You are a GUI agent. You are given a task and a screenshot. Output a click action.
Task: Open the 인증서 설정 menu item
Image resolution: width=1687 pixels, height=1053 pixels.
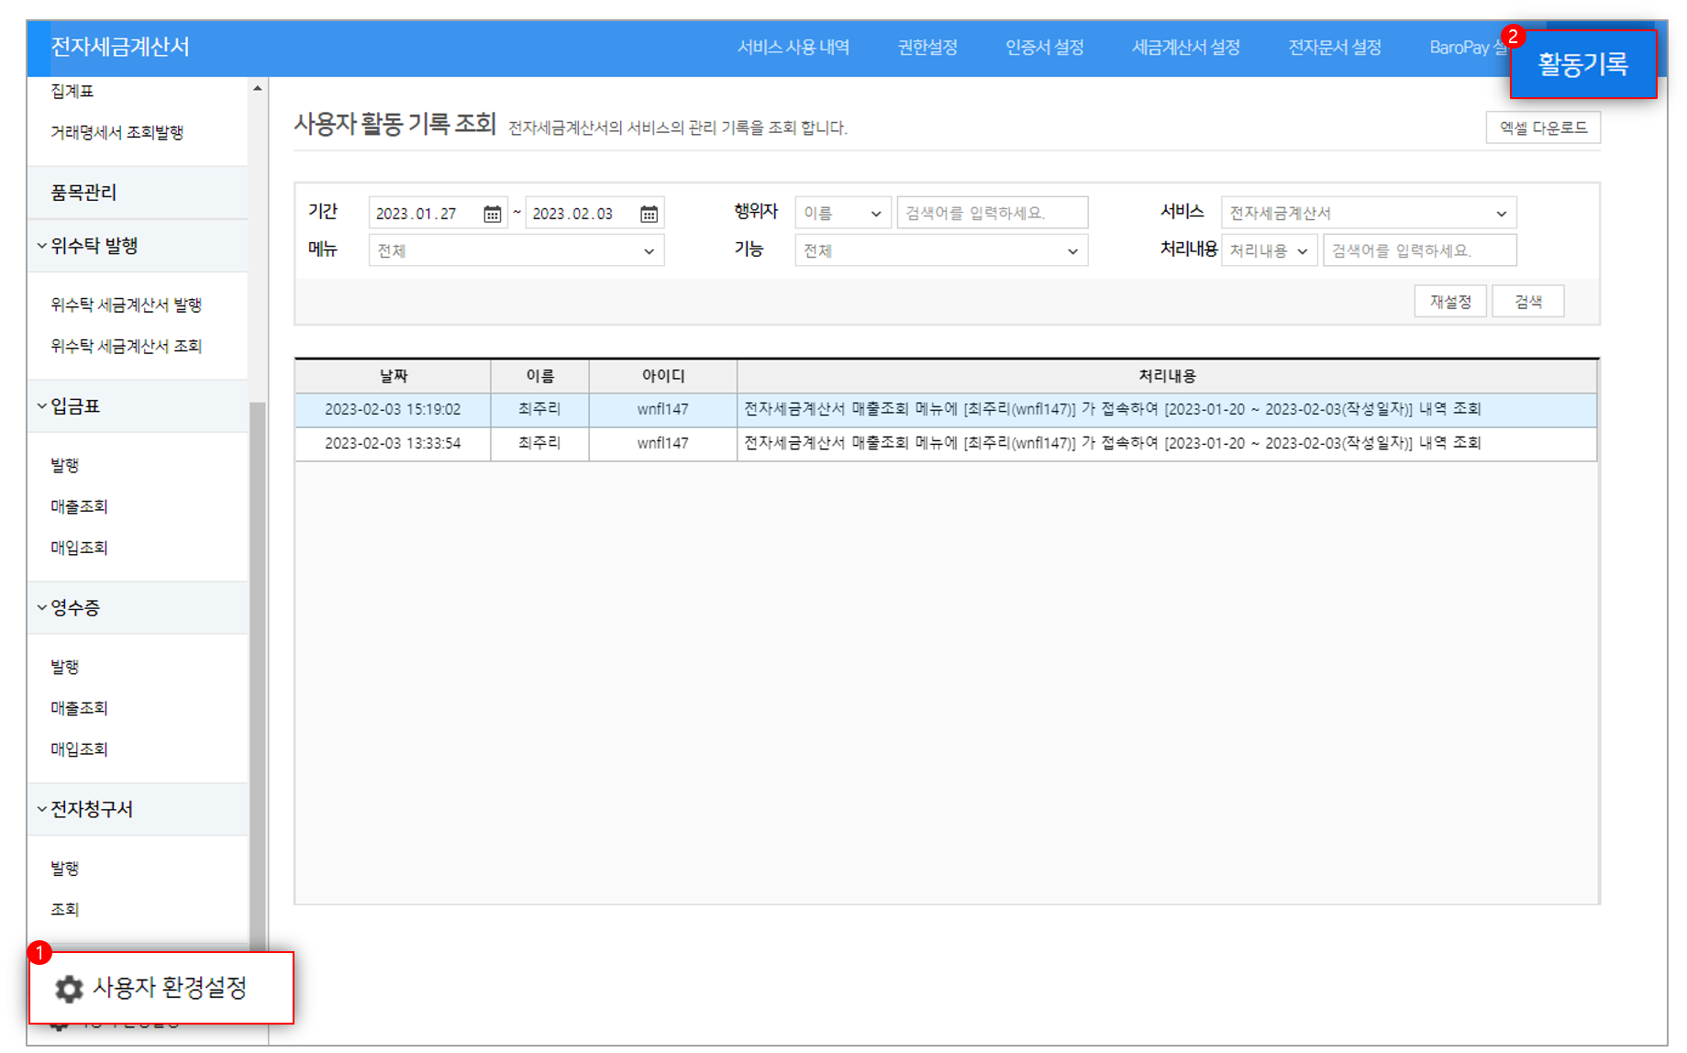(1043, 48)
